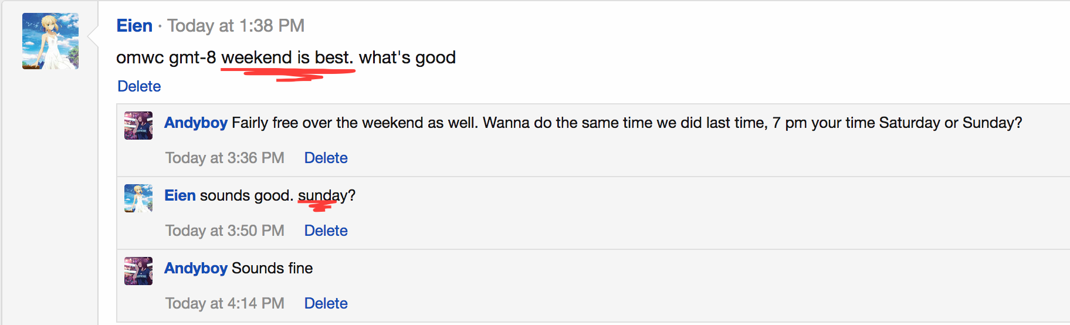Open Andyboy's avatar on 'Sounds fine' reply

pos(138,271)
